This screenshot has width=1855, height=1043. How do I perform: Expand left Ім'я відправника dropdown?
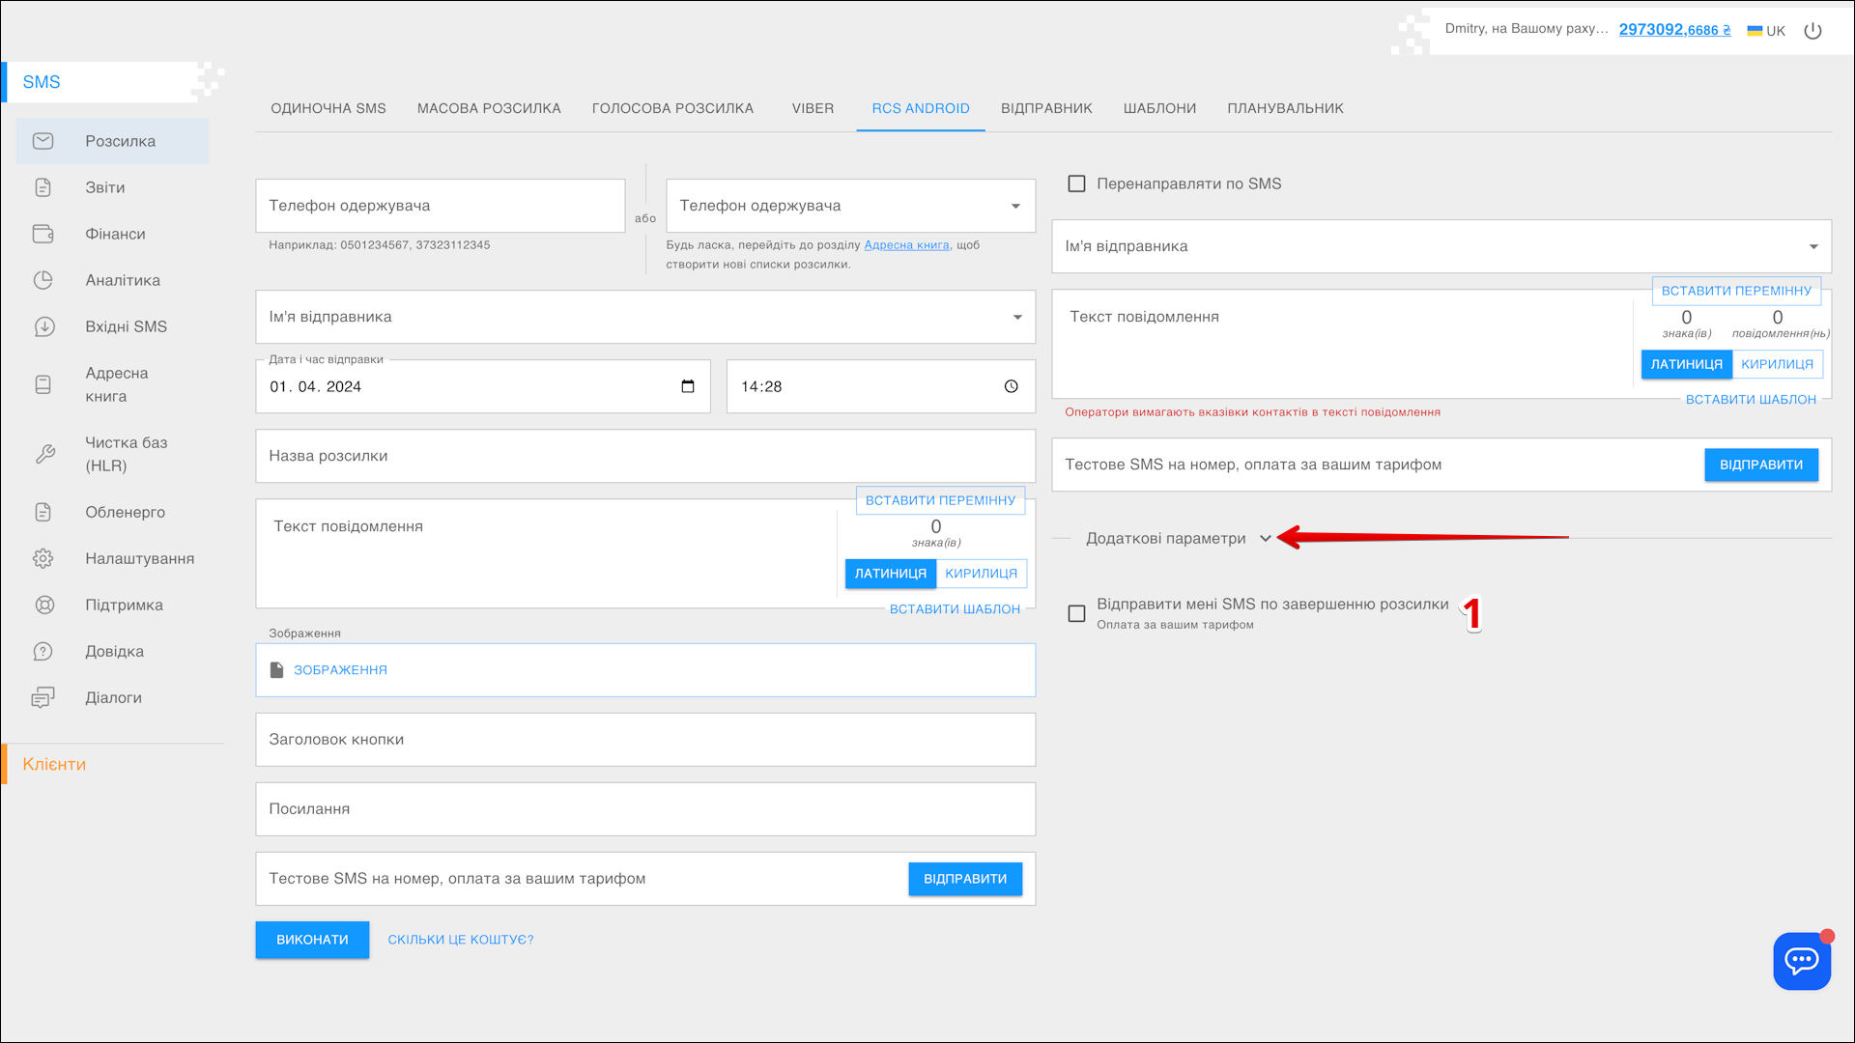[1017, 317]
